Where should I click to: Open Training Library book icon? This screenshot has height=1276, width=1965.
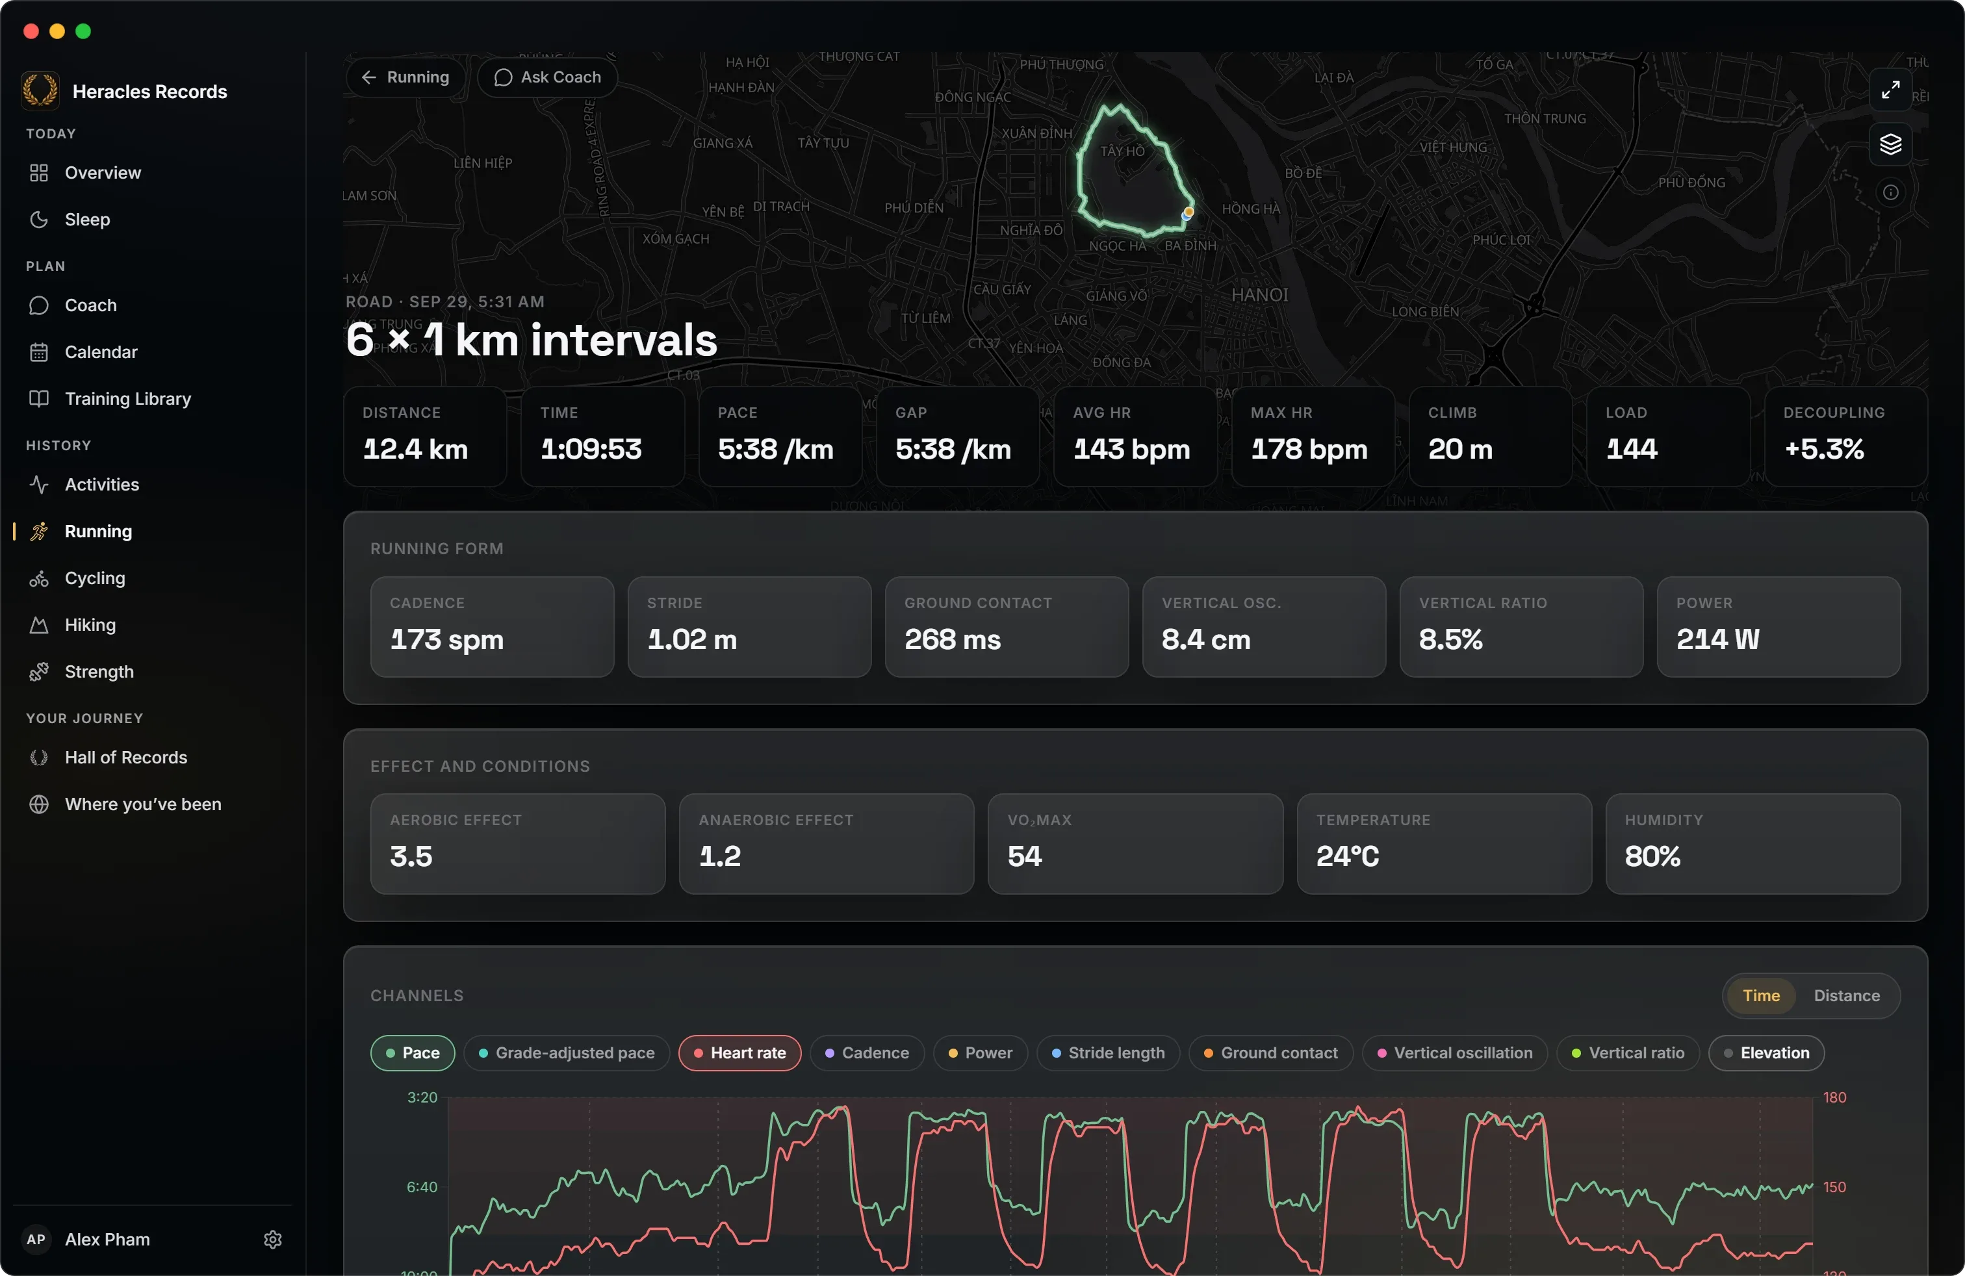point(39,399)
